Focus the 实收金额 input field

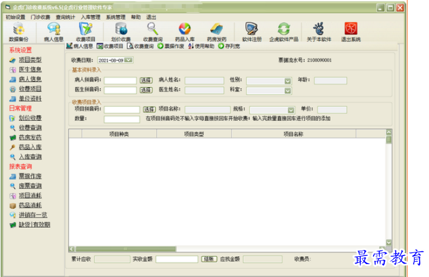click(x=177, y=259)
